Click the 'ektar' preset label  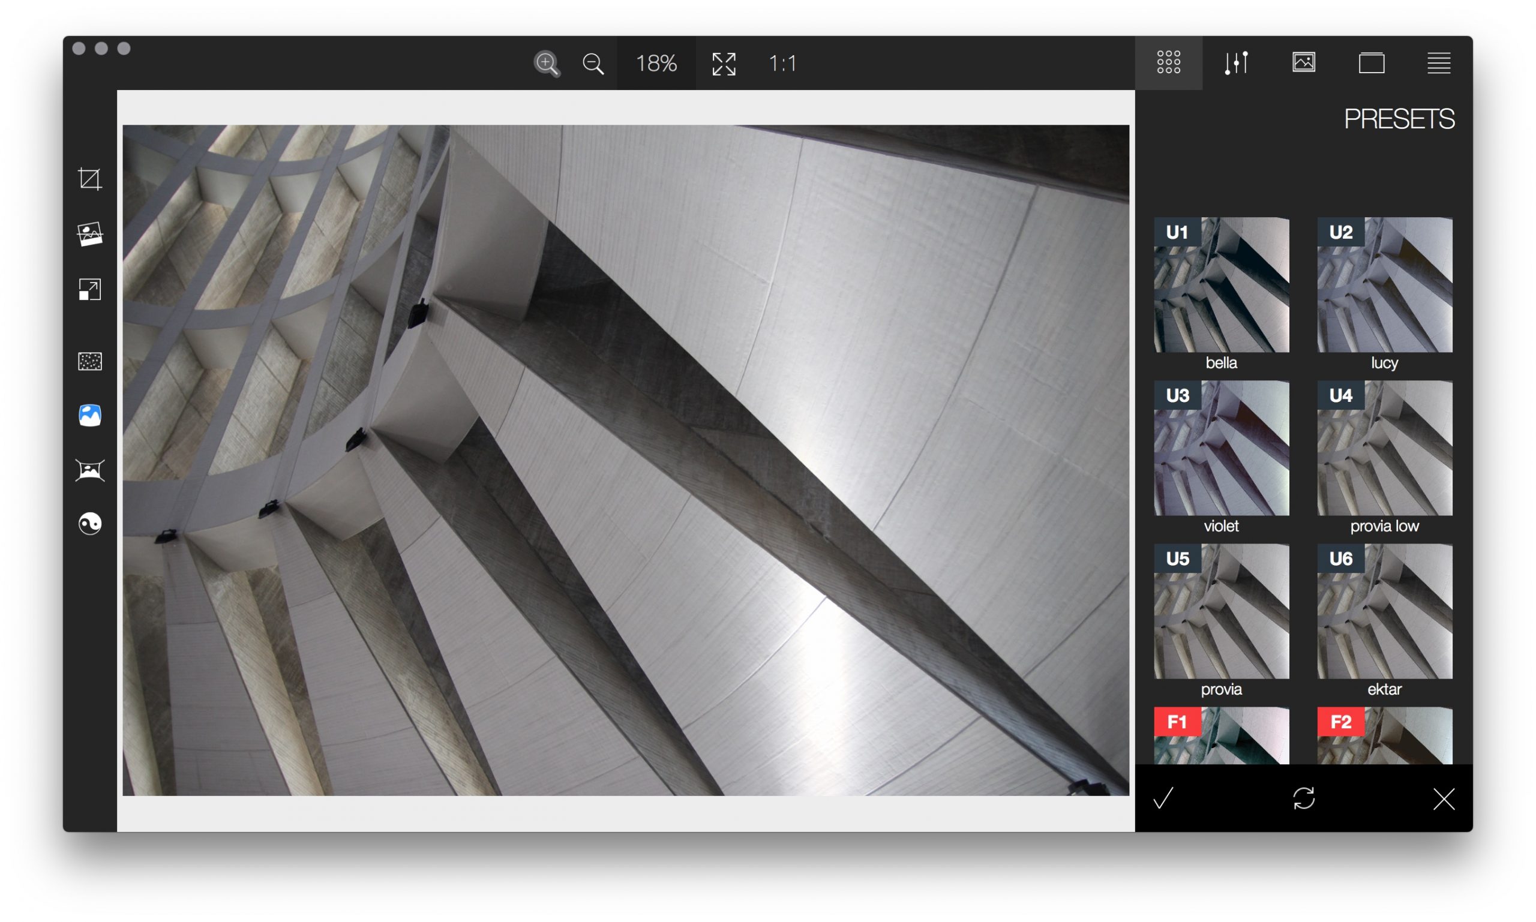click(x=1384, y=689)
